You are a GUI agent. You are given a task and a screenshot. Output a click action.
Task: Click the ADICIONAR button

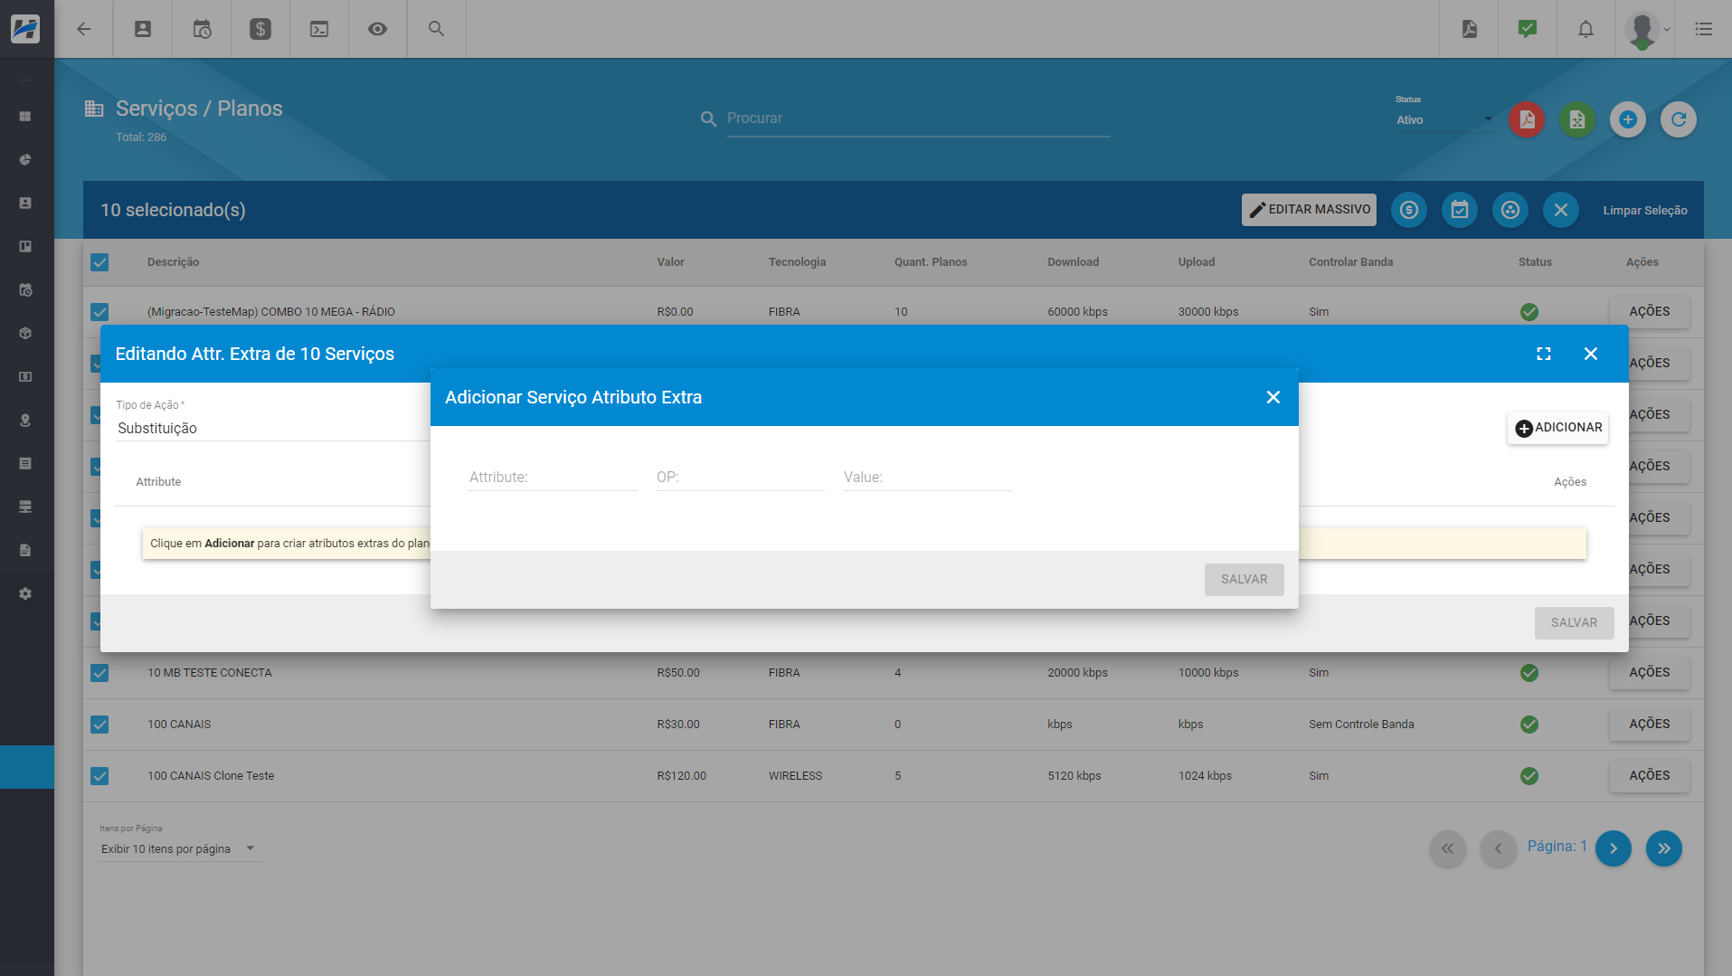point(1557,428)
